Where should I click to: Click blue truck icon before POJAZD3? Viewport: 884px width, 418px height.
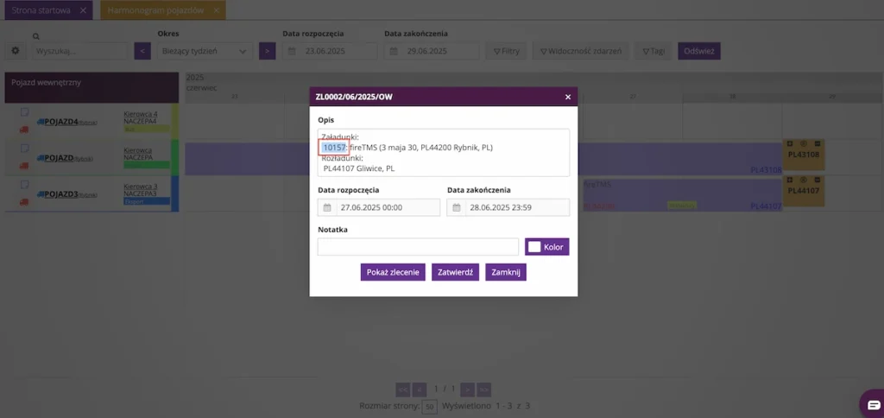coord(41,194)
